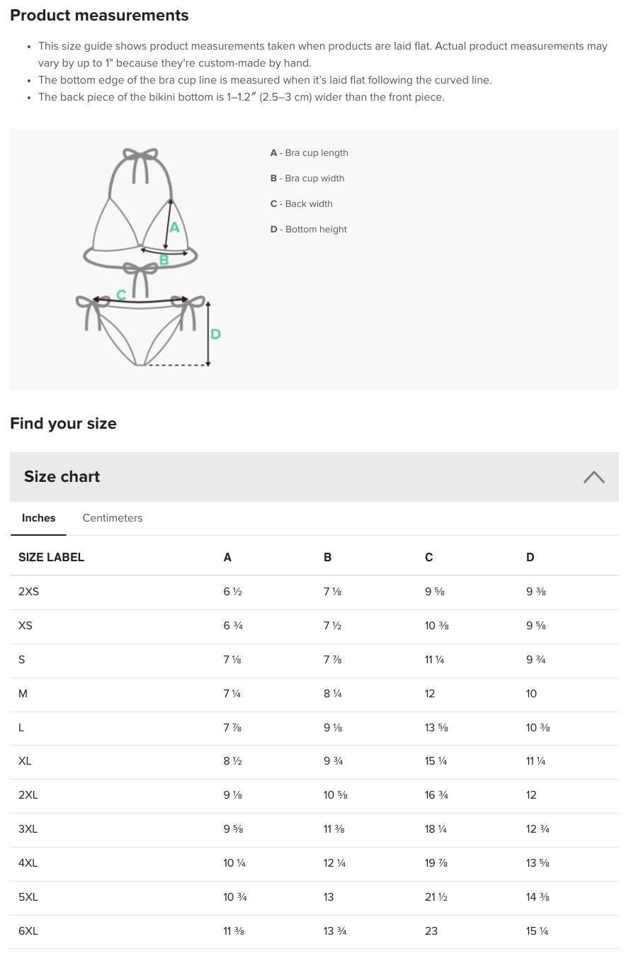Click the green A measurement marker
The height and width of the screenshot is (956, 631).
point(174,228)
